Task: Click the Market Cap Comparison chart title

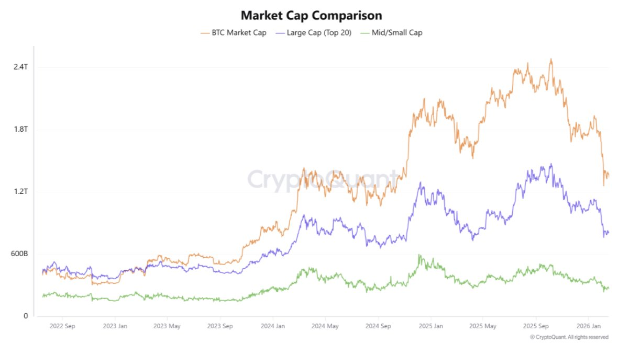Action: [x=311, y=15]
